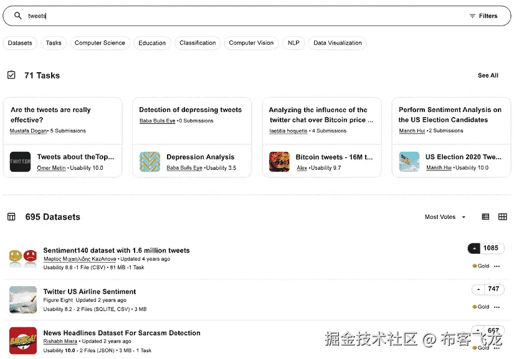The height and width of the screenshot is (359, 514).
Task: Select the Computer Science chip
Action: [x=100, y=43]
